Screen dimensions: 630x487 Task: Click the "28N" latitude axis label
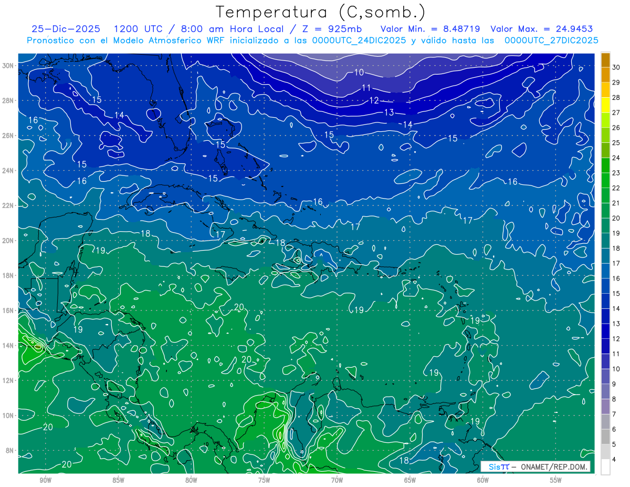pyautogui.click(x=9, y=100)
